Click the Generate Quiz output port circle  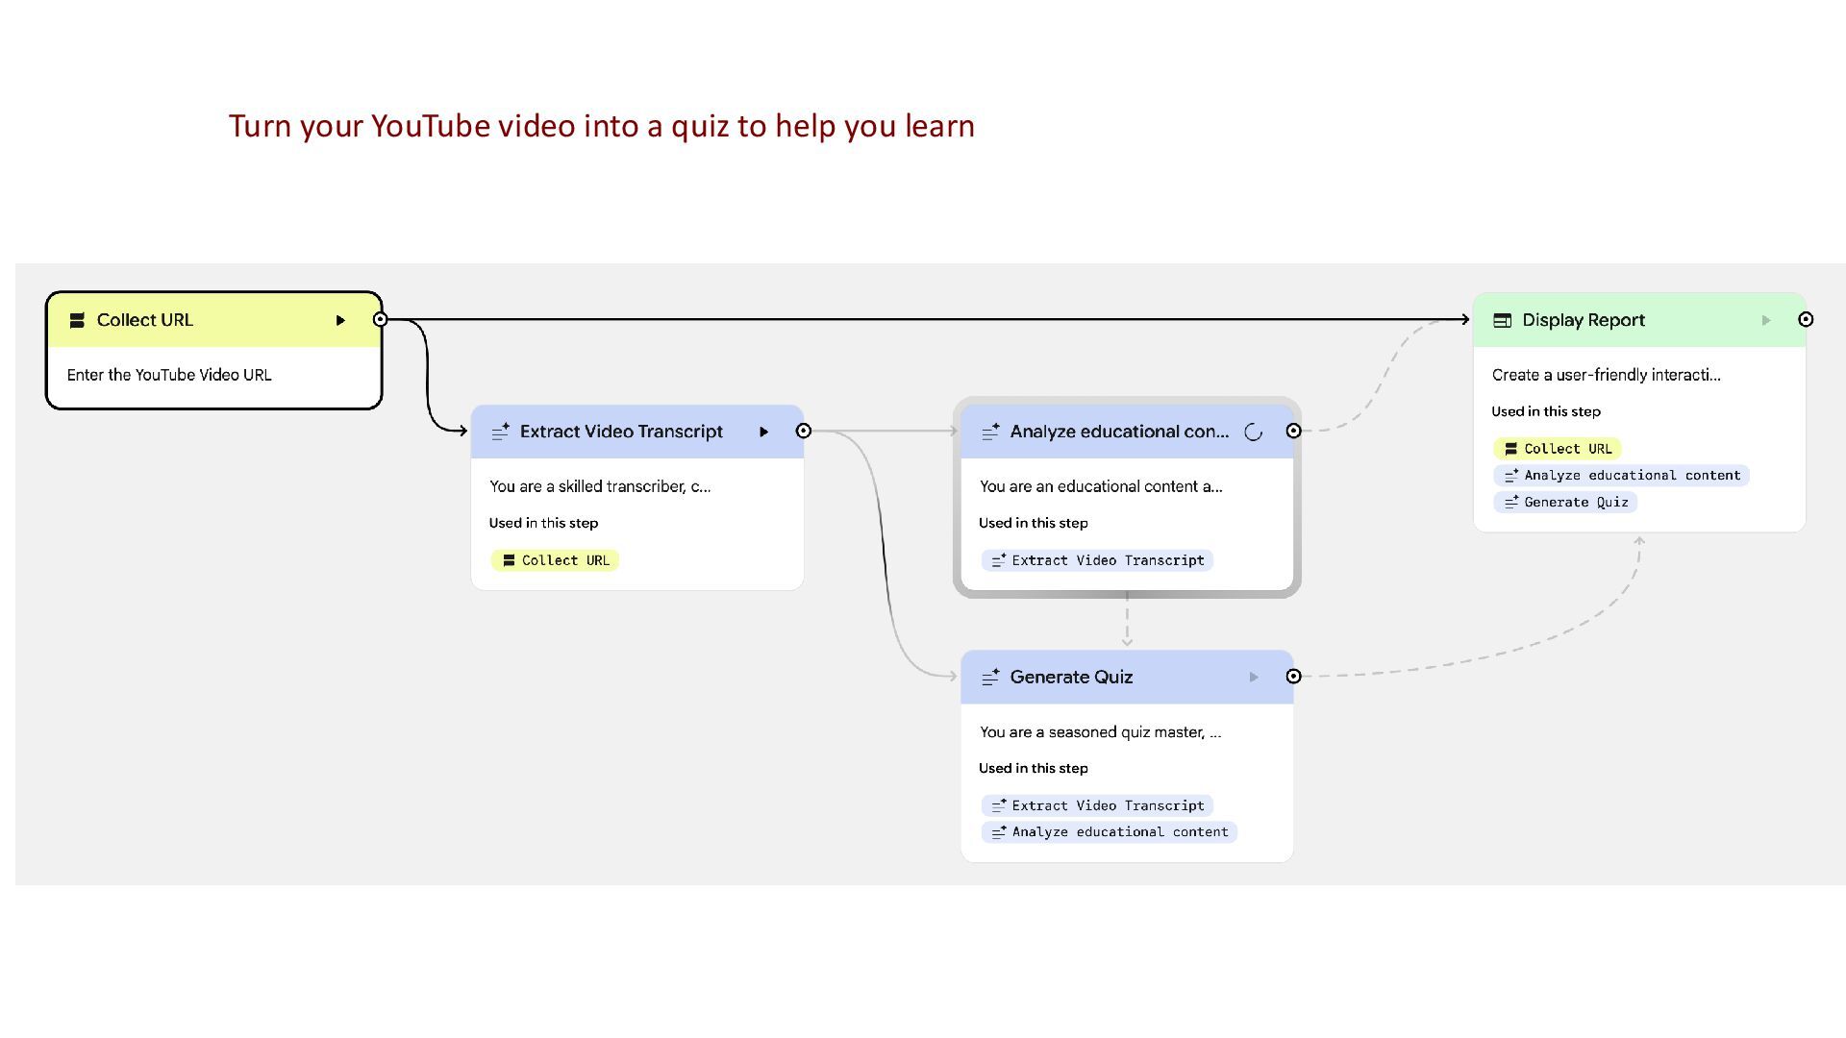click(x=1294, y=677)
